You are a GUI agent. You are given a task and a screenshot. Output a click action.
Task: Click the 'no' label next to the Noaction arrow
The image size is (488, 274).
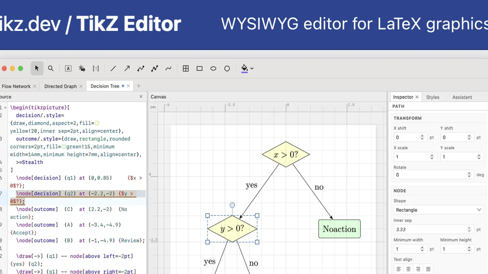point(319,187)
